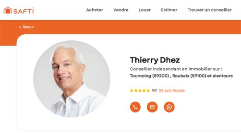Click the fifth yellow rating star

click(148, 90)
